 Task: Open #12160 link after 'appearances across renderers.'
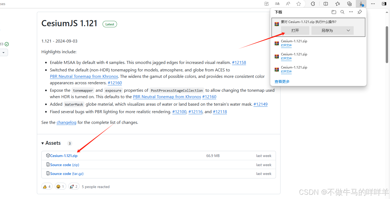[115, 83]
